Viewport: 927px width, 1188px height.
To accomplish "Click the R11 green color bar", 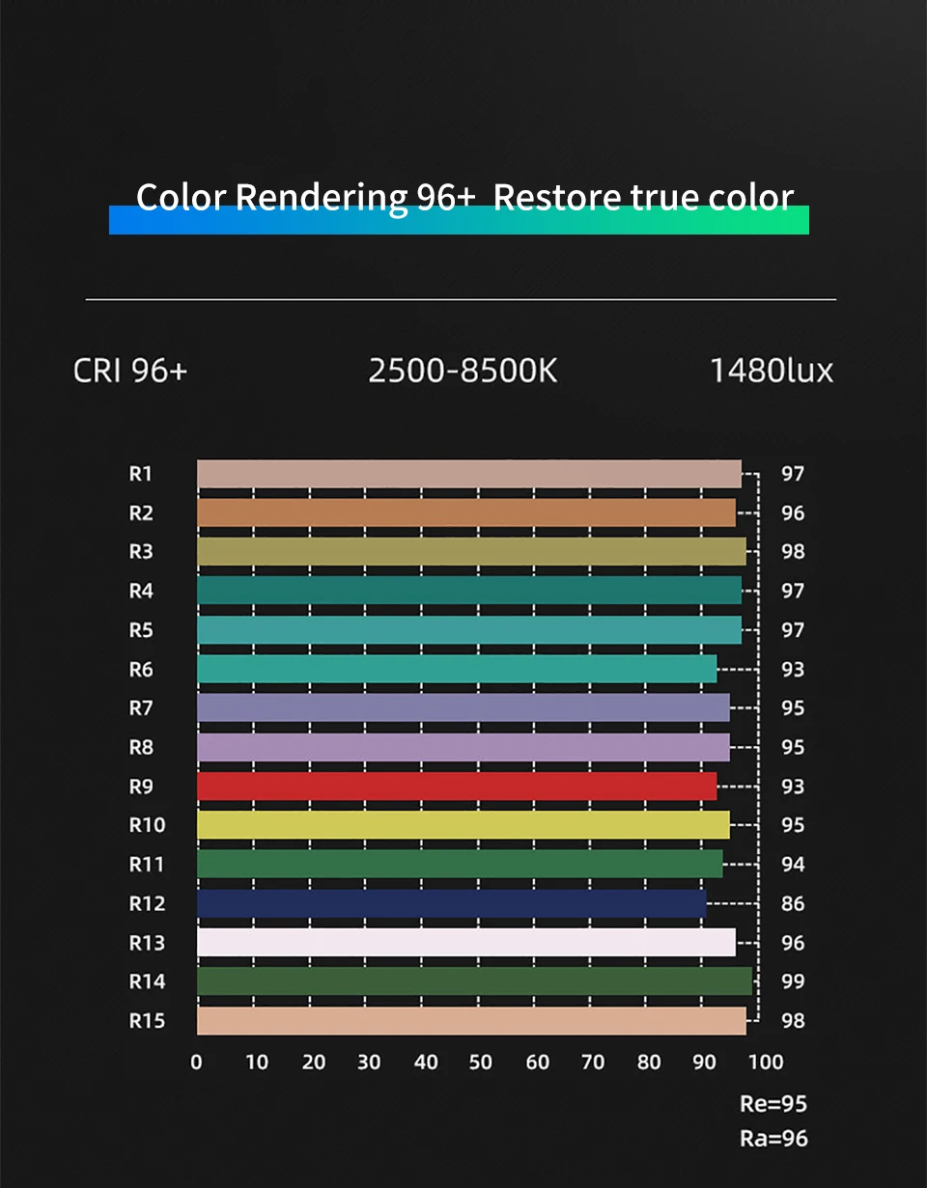I will coord(460,864).
